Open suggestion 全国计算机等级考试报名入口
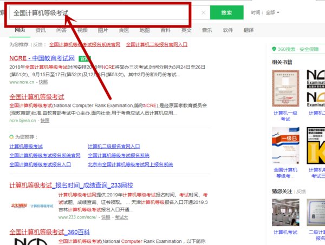 coord(40,165)
